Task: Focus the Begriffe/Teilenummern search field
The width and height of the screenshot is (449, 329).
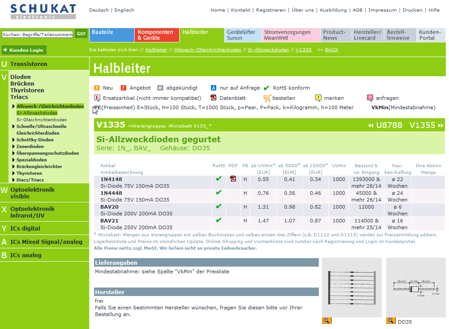Action: coord(37,34)
